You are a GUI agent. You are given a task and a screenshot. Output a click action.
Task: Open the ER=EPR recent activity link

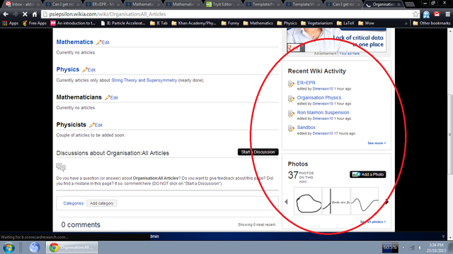[306, 83]
